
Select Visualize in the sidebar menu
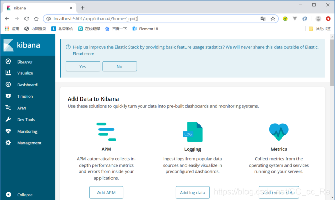(25, 73)
